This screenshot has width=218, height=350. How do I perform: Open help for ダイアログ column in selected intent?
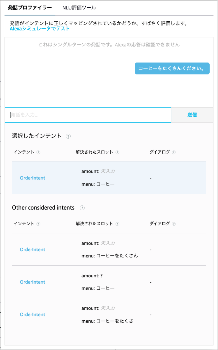point(173,152)
